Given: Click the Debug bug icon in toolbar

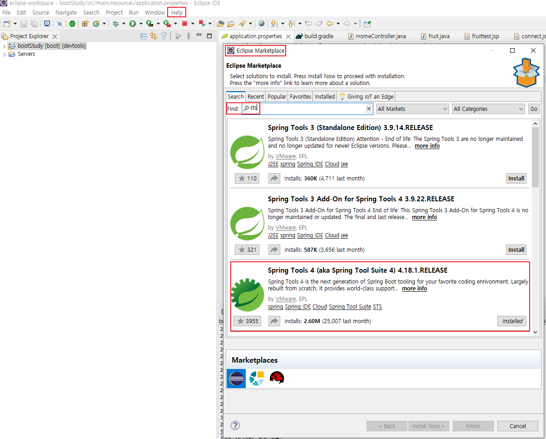Looking at the screenshot, I should [116, 24].
